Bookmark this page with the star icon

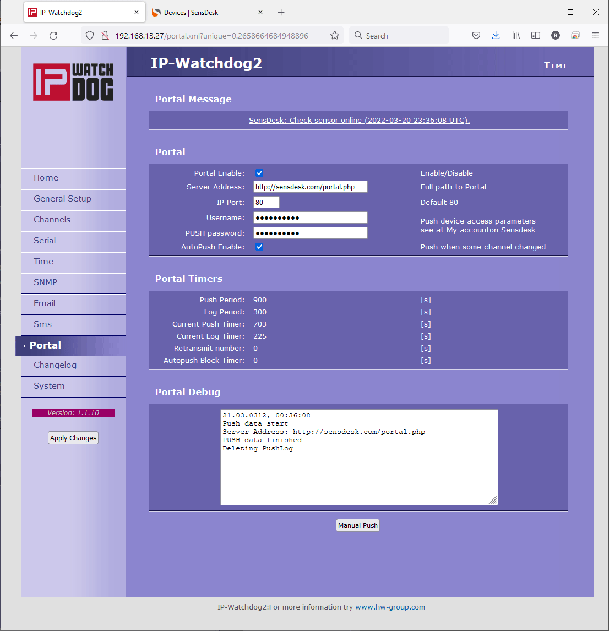[x=334, y=36]
